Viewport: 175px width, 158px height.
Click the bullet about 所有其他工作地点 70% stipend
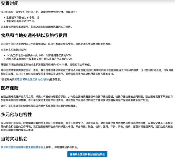tap(39, 59)
